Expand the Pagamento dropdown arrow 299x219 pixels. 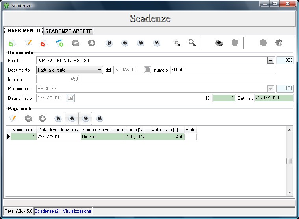point(271,89)
